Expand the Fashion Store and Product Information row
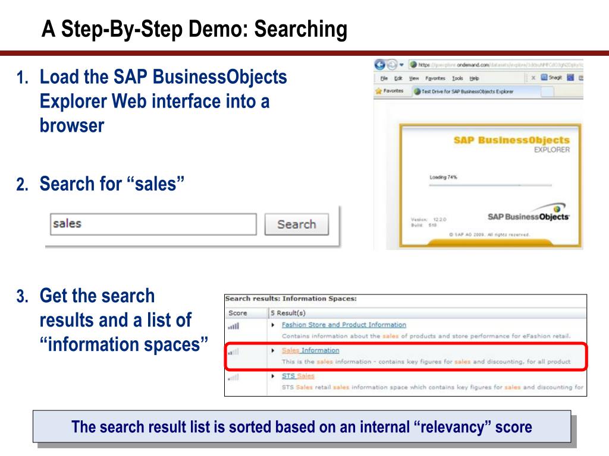This screenshot has width=609, height=456. click(x=273, y=325)
